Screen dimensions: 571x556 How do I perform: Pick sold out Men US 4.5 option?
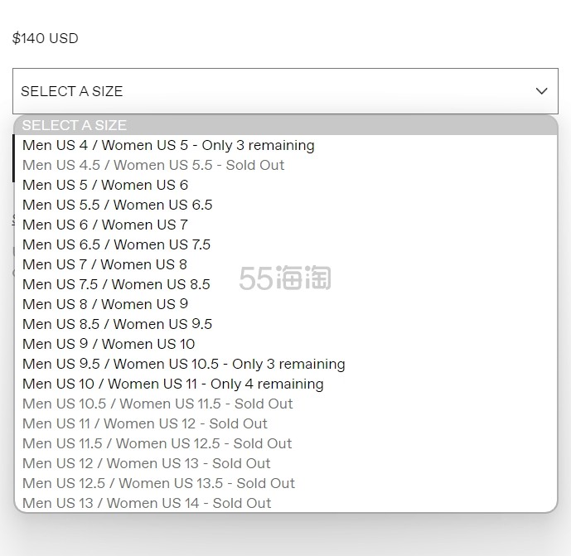(153, 165)
